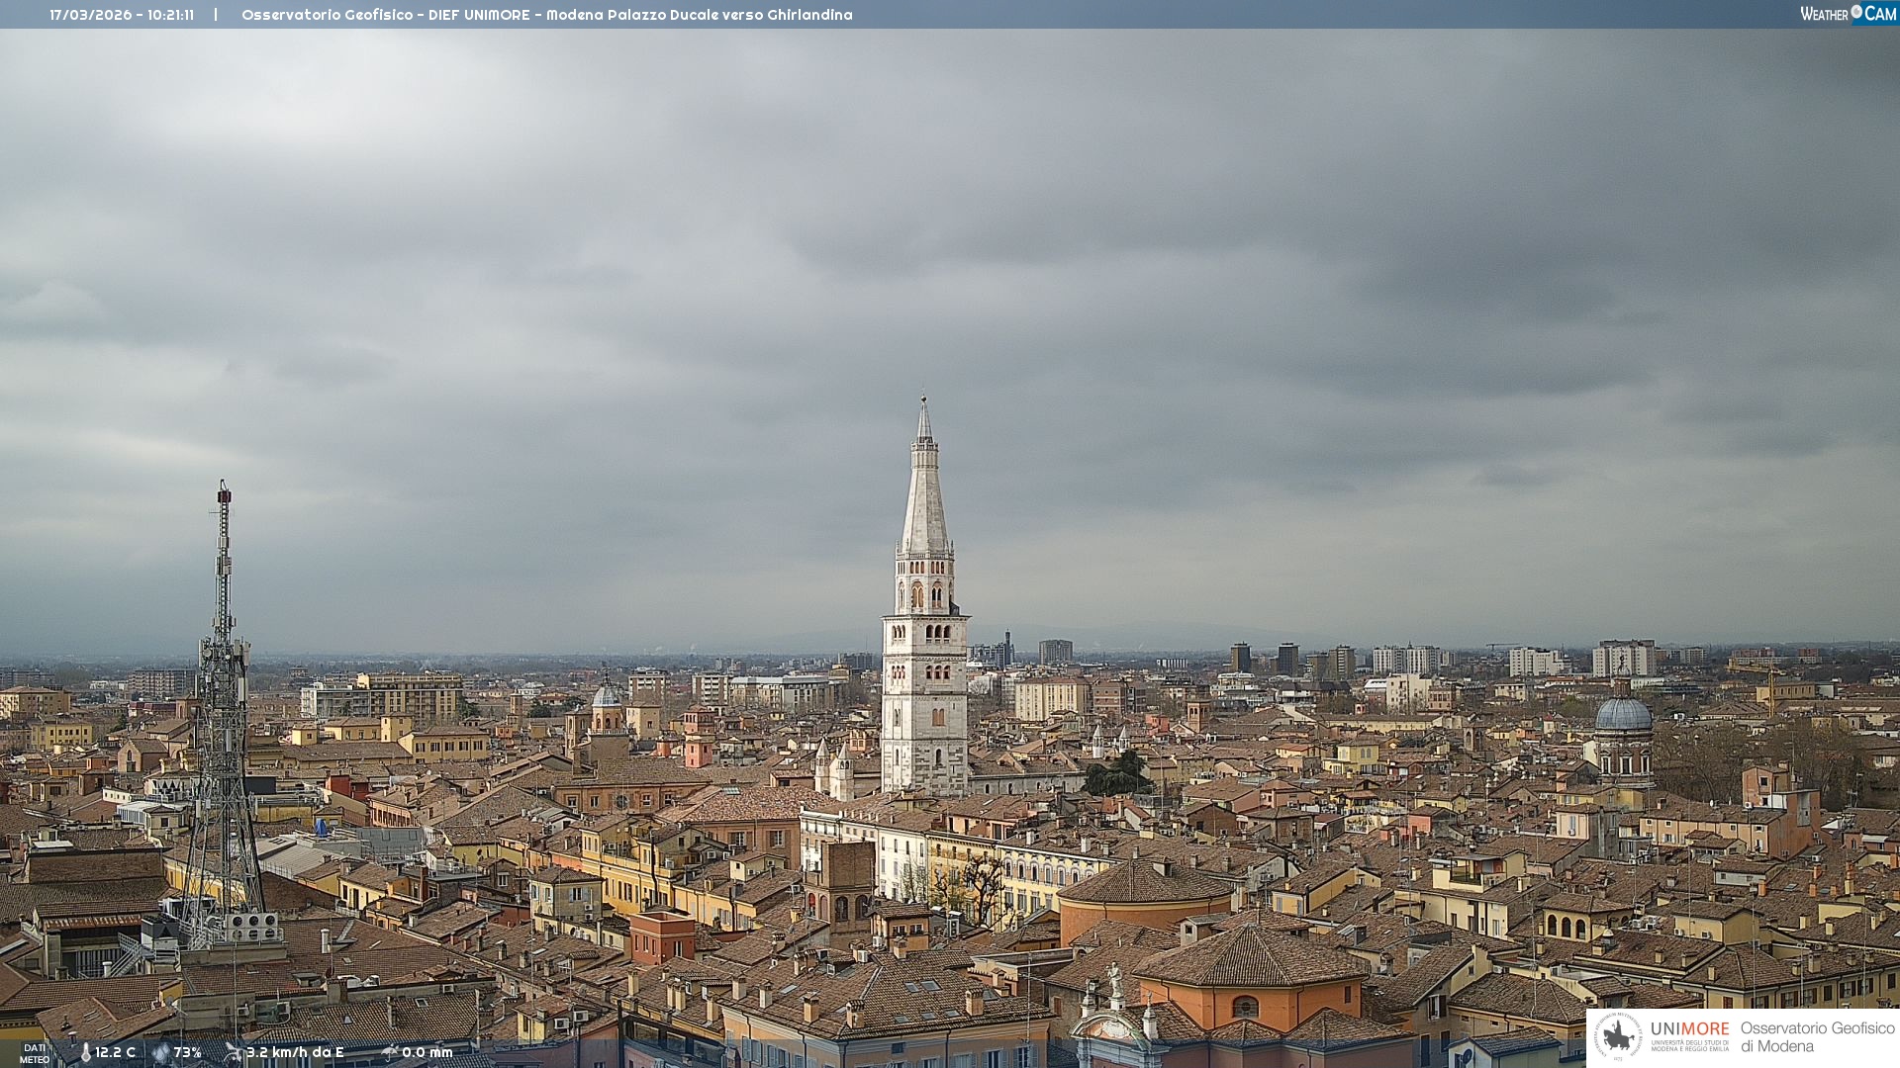1900x1068 pixels.
Task: Click the humidity water drops icon
Action: click(160, 1053)
